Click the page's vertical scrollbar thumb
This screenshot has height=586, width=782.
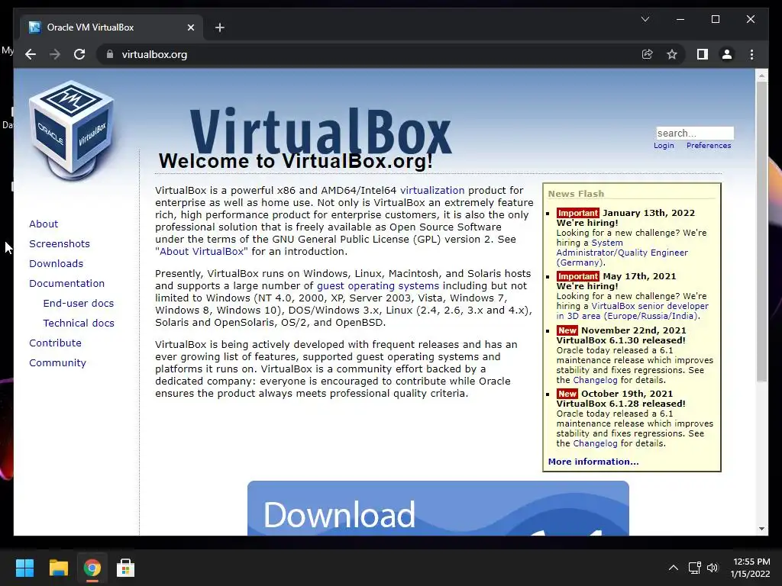tap(761, 232)
